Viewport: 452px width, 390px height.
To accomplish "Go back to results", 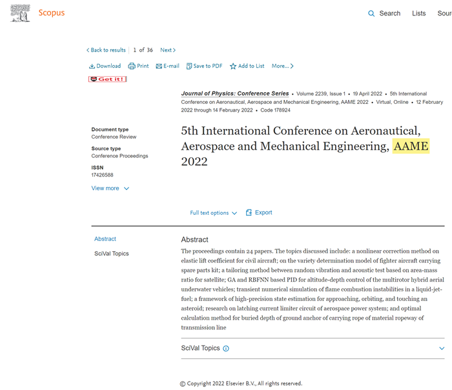I will pos(106,50).
